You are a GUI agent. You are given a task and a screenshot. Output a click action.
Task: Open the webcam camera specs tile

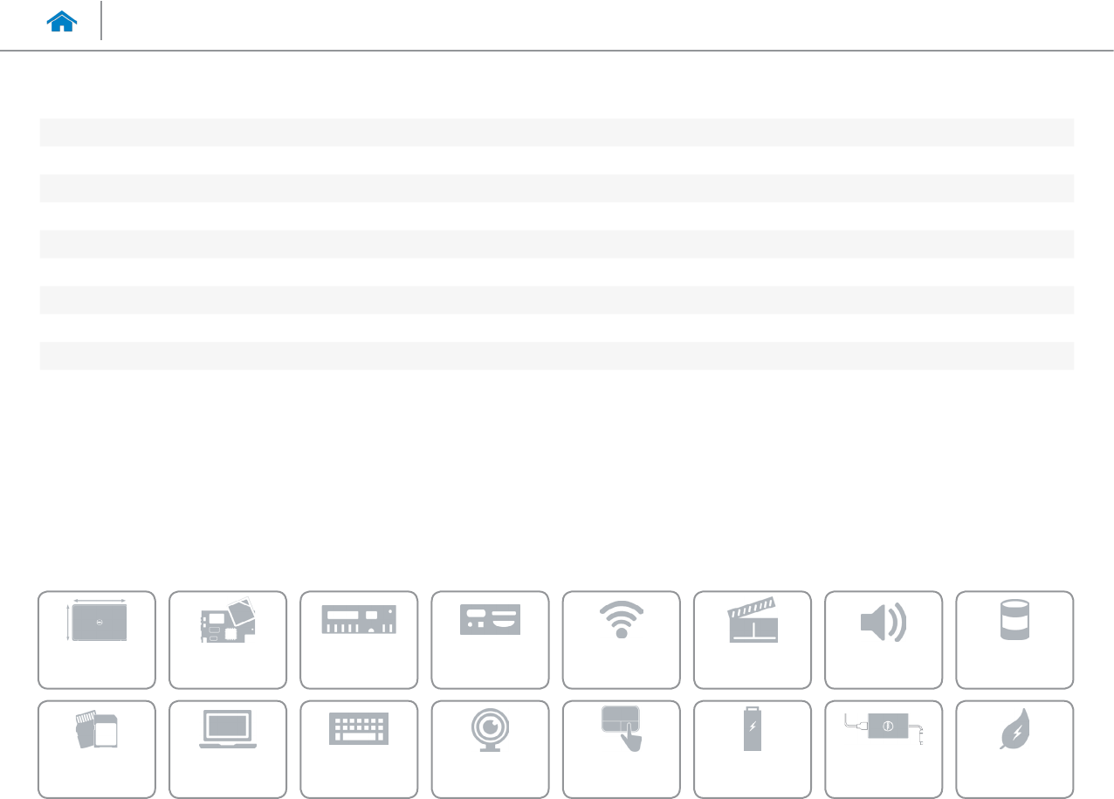click(490, 748)
